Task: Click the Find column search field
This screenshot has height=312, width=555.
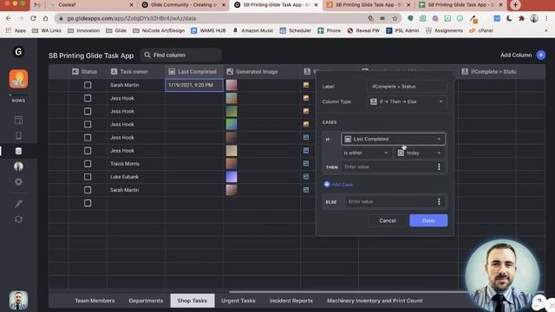Action: point(181,55)
